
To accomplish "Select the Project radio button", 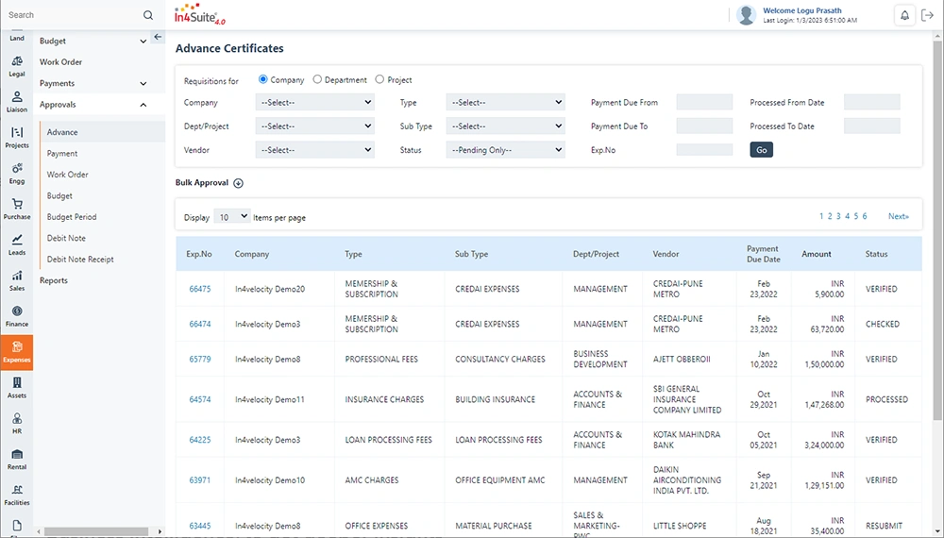I will point(379,79).
